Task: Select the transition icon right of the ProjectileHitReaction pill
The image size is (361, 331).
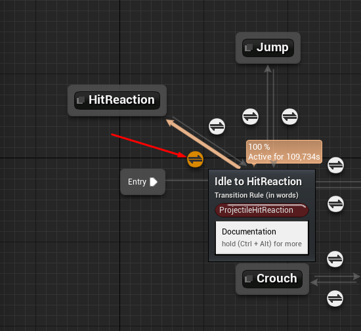Action: click(x=335, y=204)
